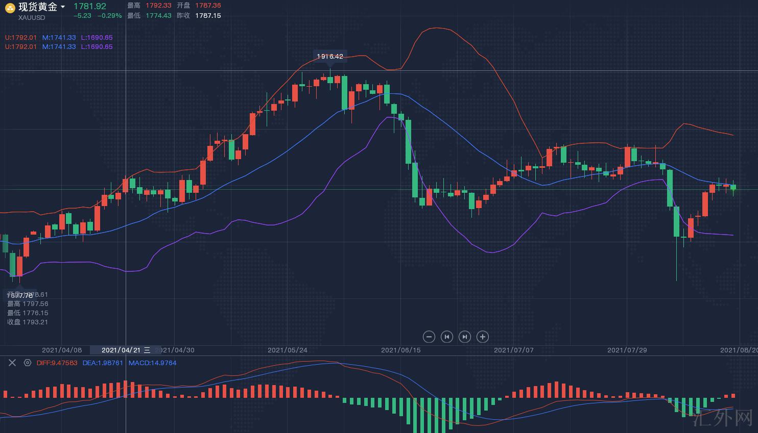
Task: Select the 2021/07/07 date on time axis
Action: click(513, 350)
